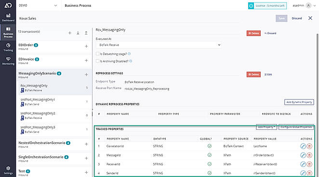The image size is (319, 177).
Task: Click Configure Global Properties button
Action: tap(296, 127)
